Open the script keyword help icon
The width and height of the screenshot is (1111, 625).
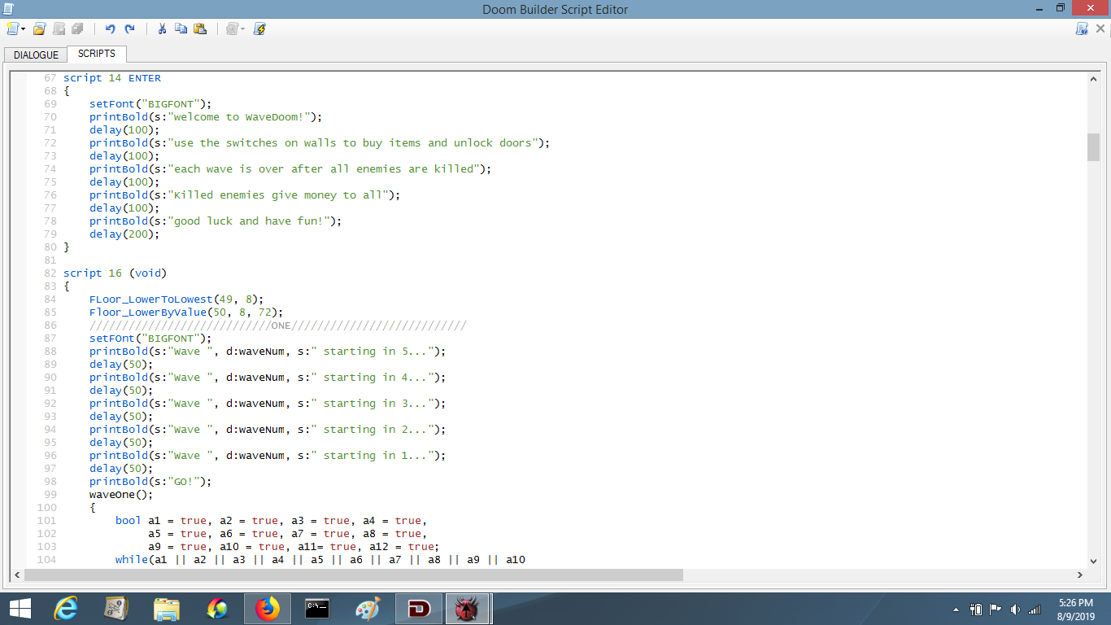pos(1082,28)
